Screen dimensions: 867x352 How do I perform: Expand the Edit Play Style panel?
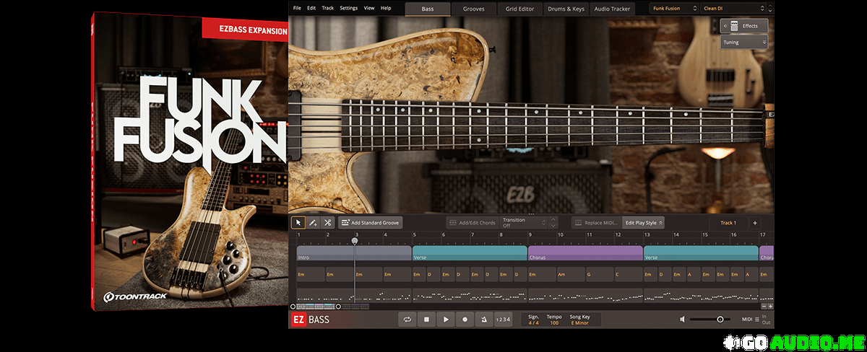[644, 223]
